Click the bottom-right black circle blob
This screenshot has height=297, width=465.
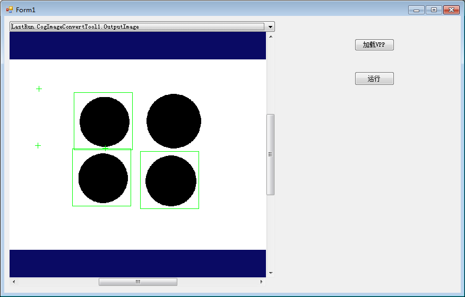click(171, 181)
